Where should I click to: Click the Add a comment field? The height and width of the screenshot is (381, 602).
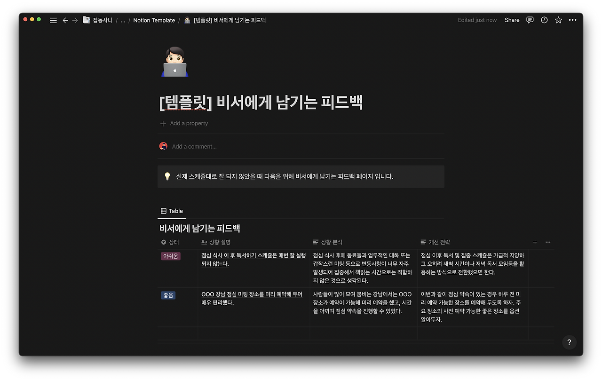pos(194,146)
